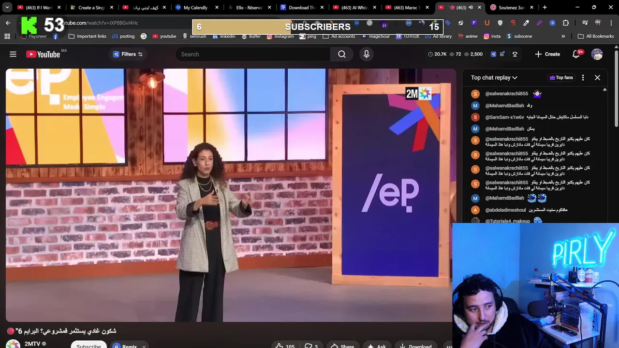Viewport: 619px width, 348px height.
Task: Switch to the (463) Al Whist tab
Action: [x=354, y=7]
